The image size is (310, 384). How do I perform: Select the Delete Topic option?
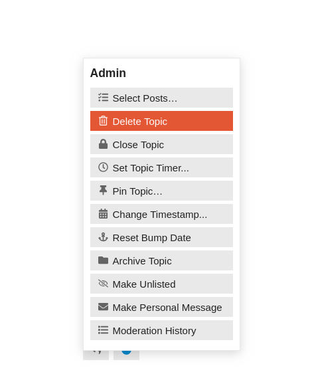[x=161, y=121]
